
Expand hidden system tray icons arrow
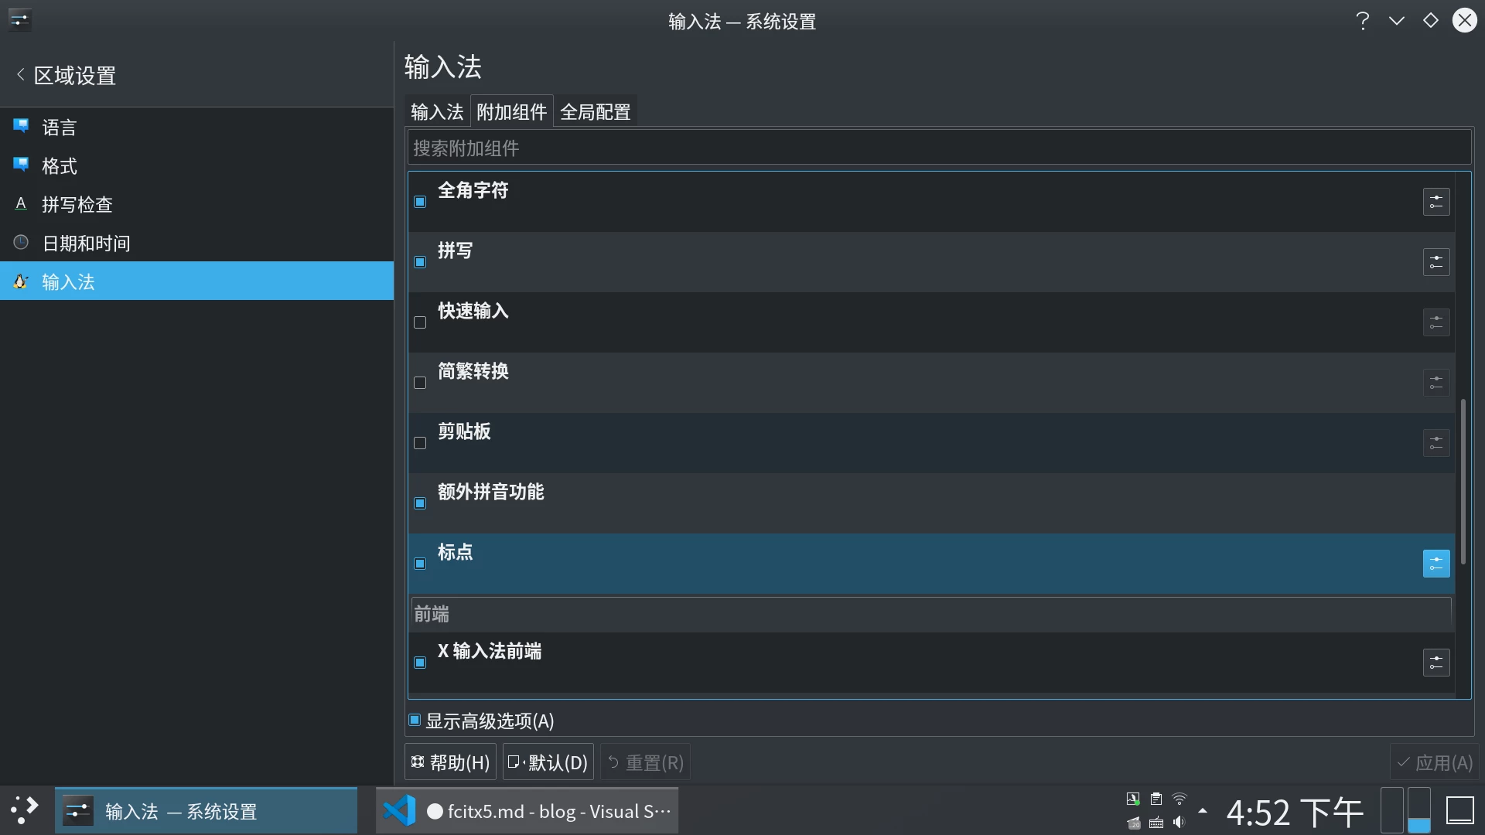pyautogui.click(x=1203, y=811)
